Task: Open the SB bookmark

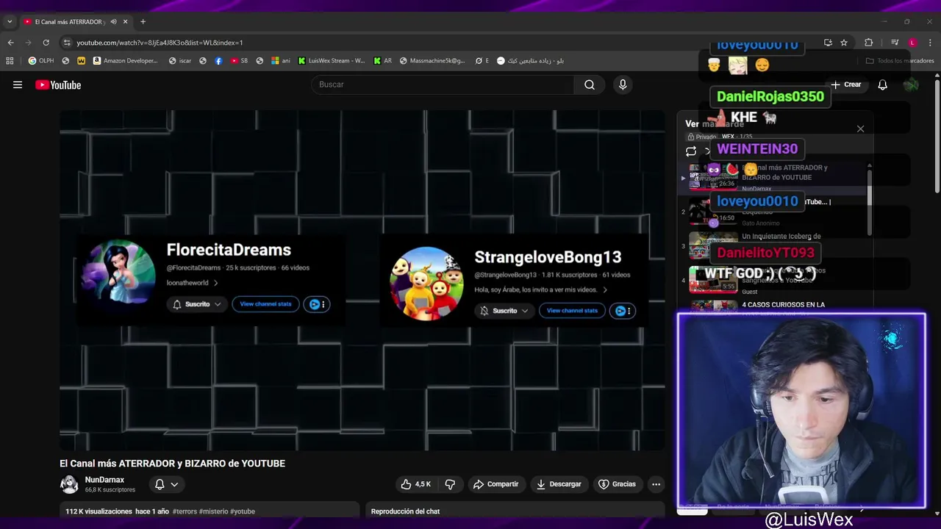Action: click(x=240, y=61)
